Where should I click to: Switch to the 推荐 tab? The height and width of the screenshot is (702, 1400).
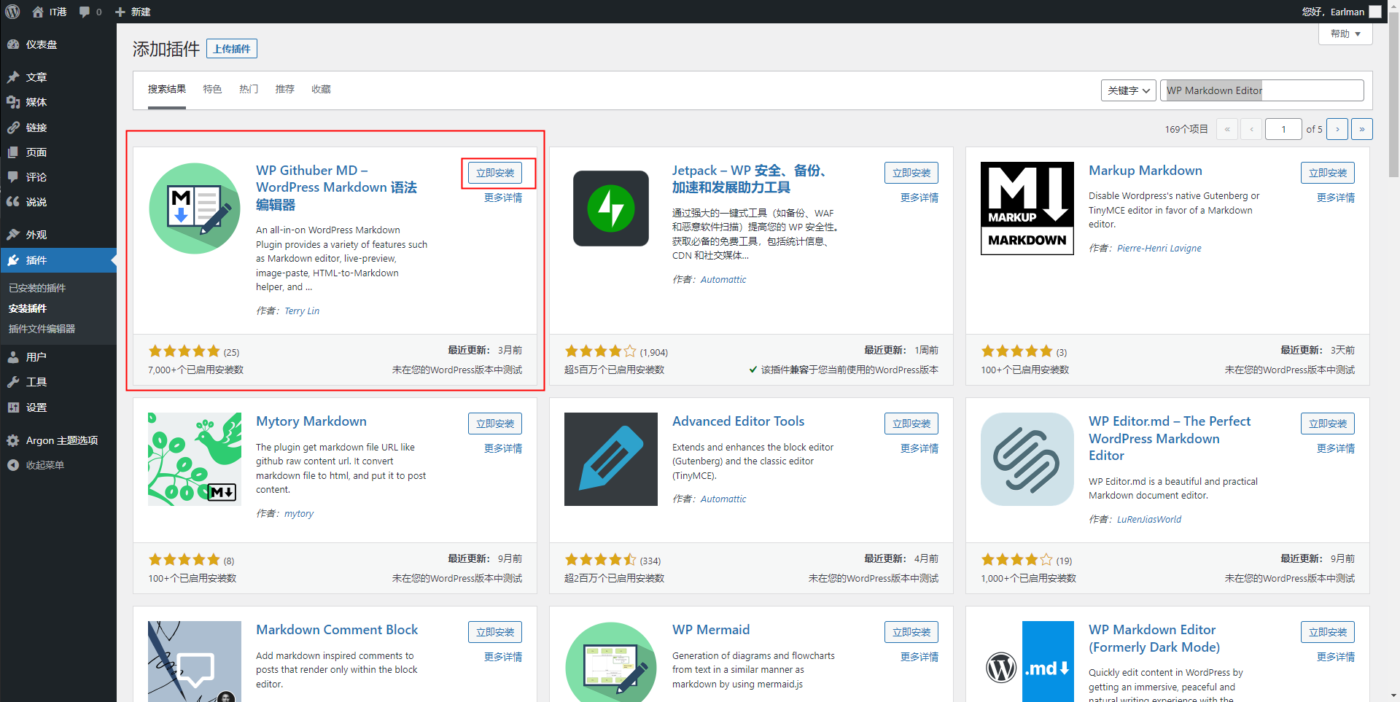(x=284, y=89)
